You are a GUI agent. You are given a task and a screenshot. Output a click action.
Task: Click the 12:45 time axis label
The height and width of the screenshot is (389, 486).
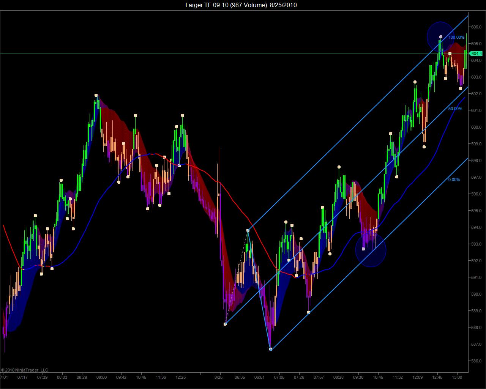click(437, 377)
